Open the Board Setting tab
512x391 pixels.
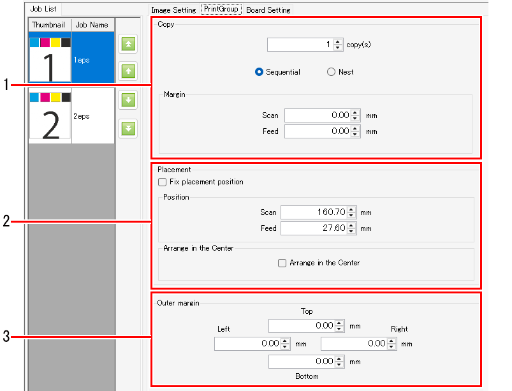268,10
